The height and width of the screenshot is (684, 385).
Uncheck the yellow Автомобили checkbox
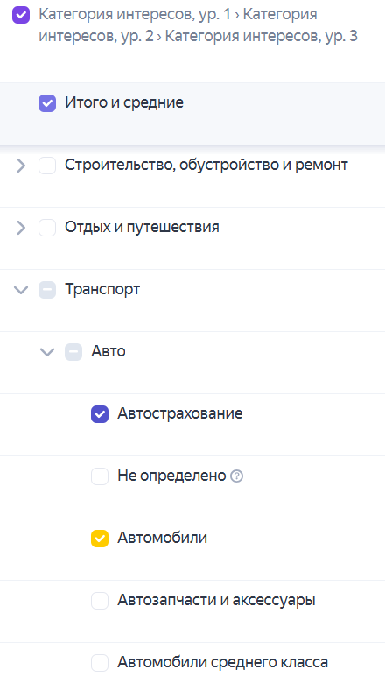100,539
